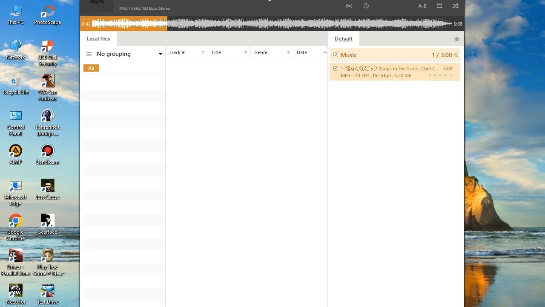Click the favorites star icon
545x307 pixels.
click(457, 39)
